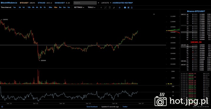Image resolution: width=211 pixels, height=109 pixels.
Task: Select the BTC/USDT ticker
Action: coord(28,3)
